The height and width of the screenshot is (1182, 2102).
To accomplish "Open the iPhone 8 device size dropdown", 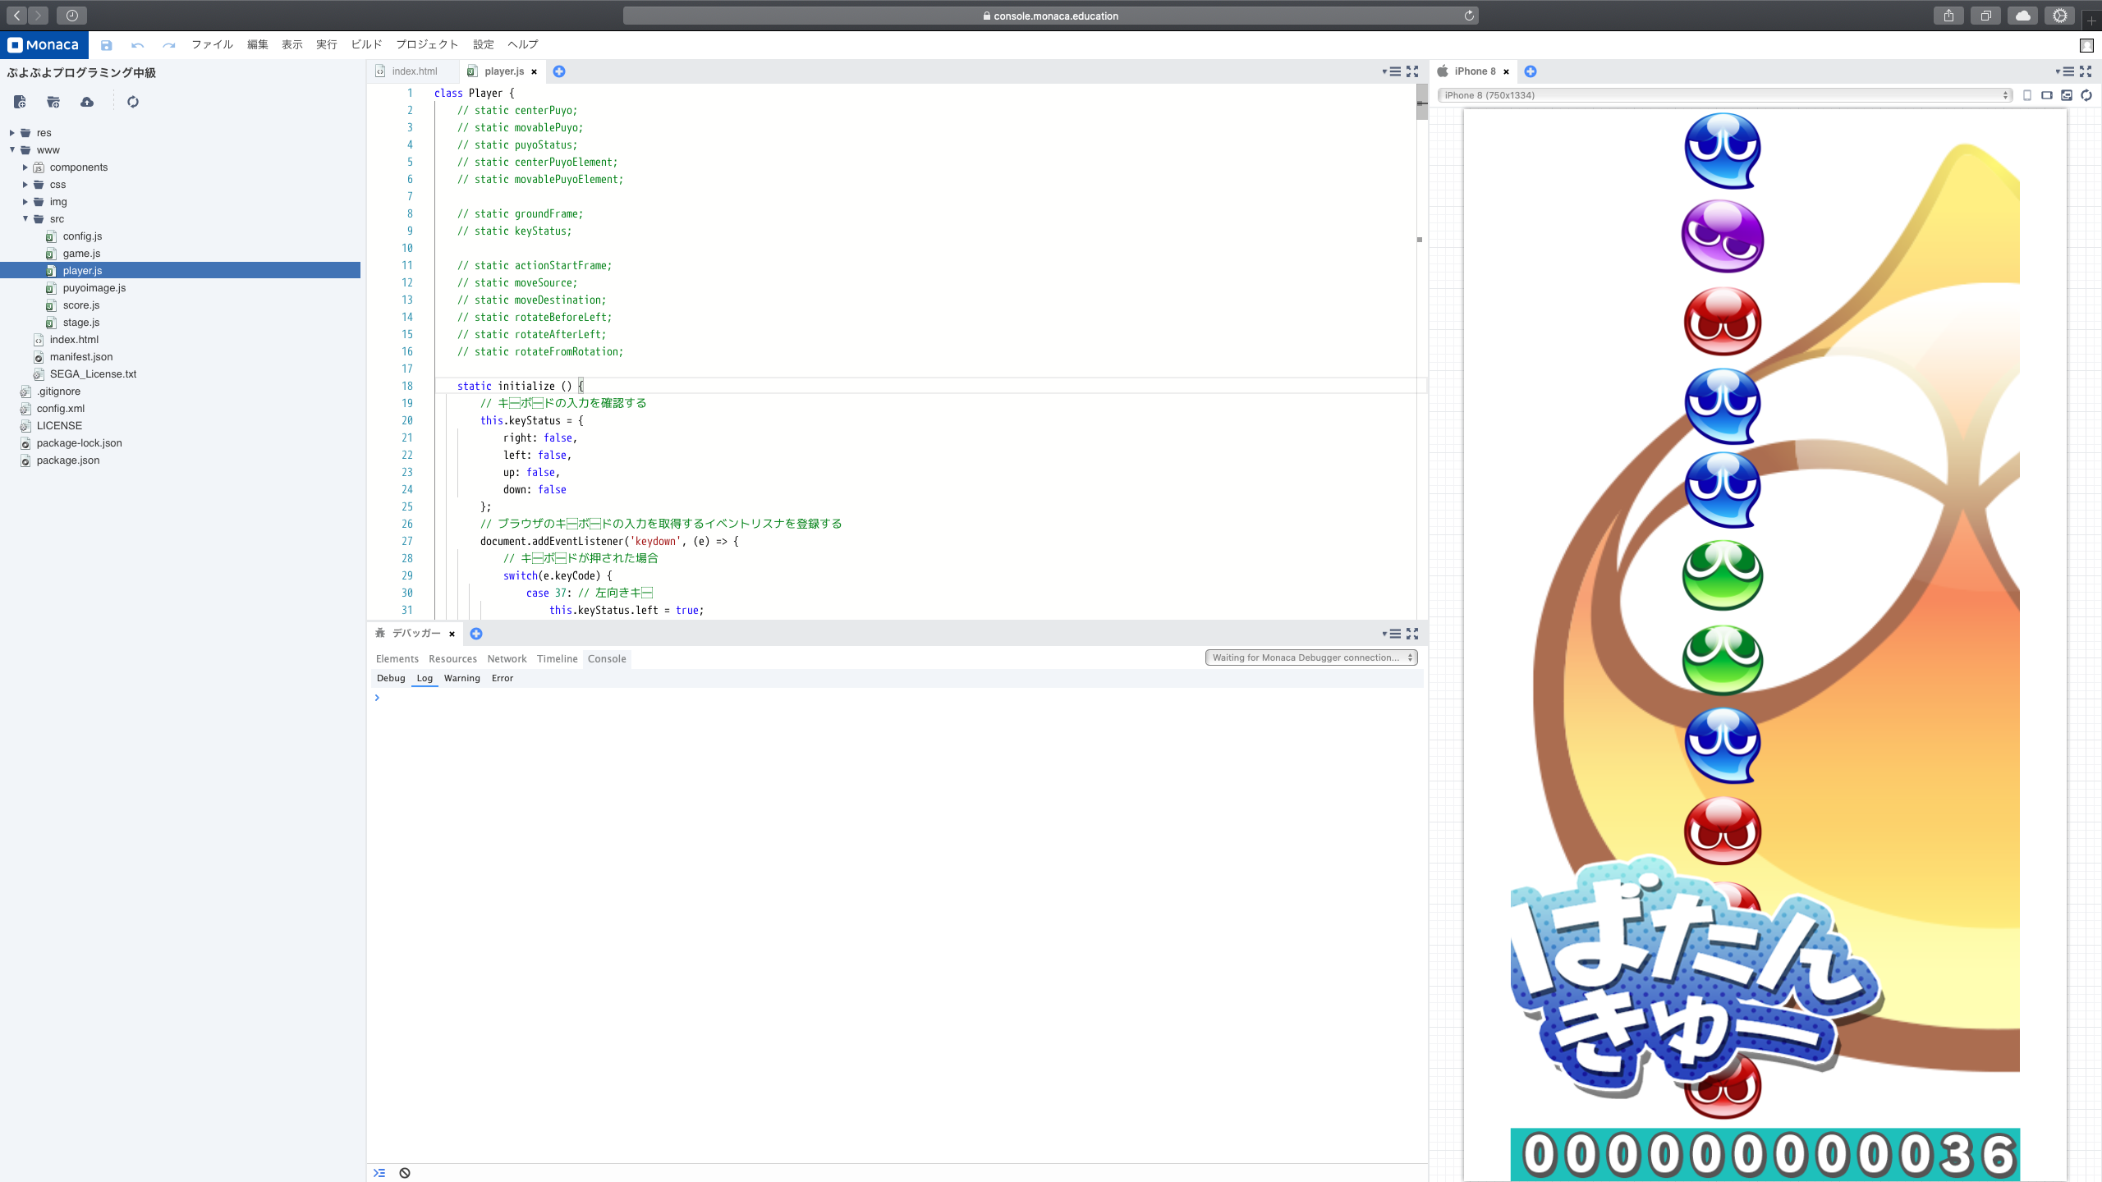I will (x=1724, y=95).
